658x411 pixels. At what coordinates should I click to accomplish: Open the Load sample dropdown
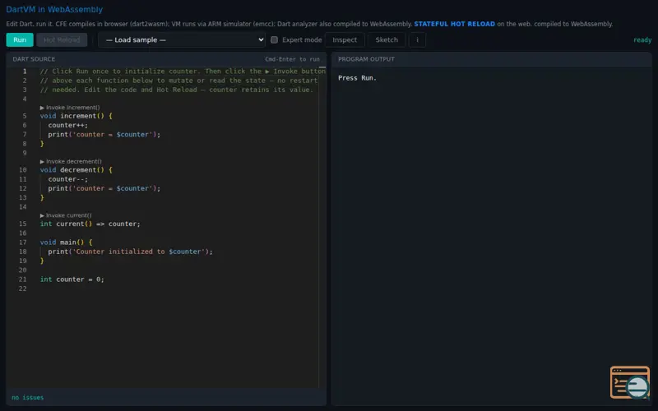click(x=182, y=39)
